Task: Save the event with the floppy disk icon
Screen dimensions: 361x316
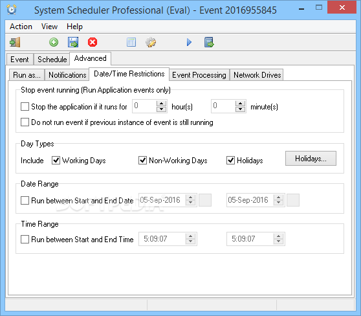Action: (x=73, y=42)
